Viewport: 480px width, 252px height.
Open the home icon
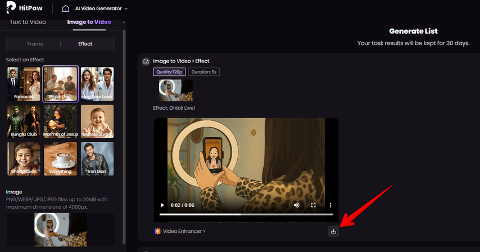point(66,8)
